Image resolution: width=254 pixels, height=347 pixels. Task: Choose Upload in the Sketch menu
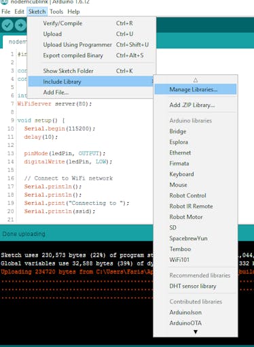coord(92,34)
